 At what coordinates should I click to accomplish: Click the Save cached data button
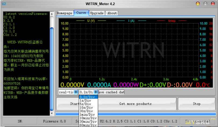coord(111,92)
